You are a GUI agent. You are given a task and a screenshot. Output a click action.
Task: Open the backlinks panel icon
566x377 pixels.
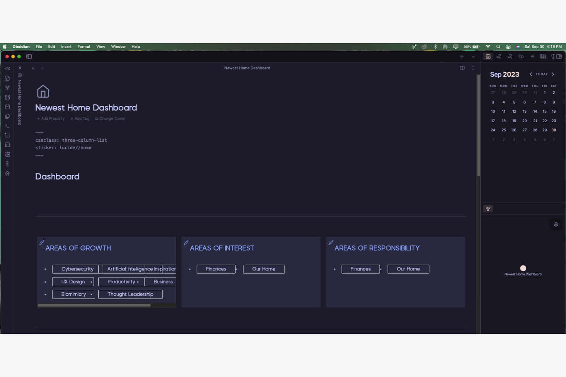[499, 57]
